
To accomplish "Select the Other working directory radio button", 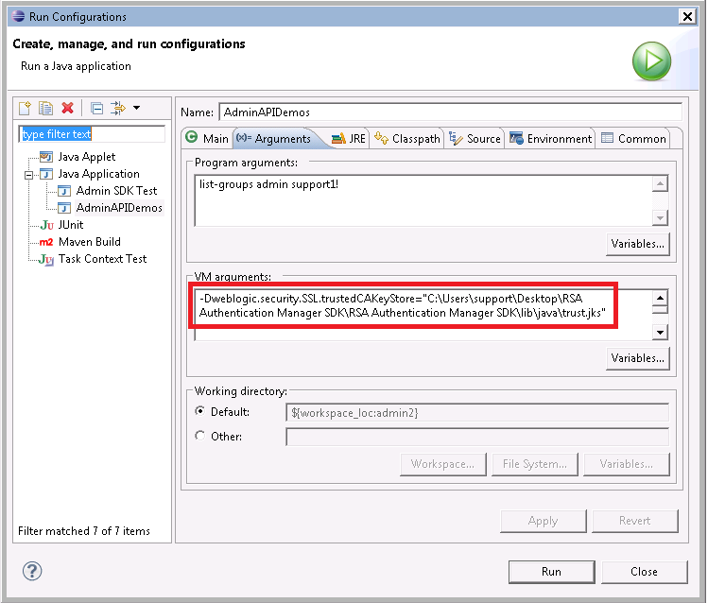I will 199,437.
